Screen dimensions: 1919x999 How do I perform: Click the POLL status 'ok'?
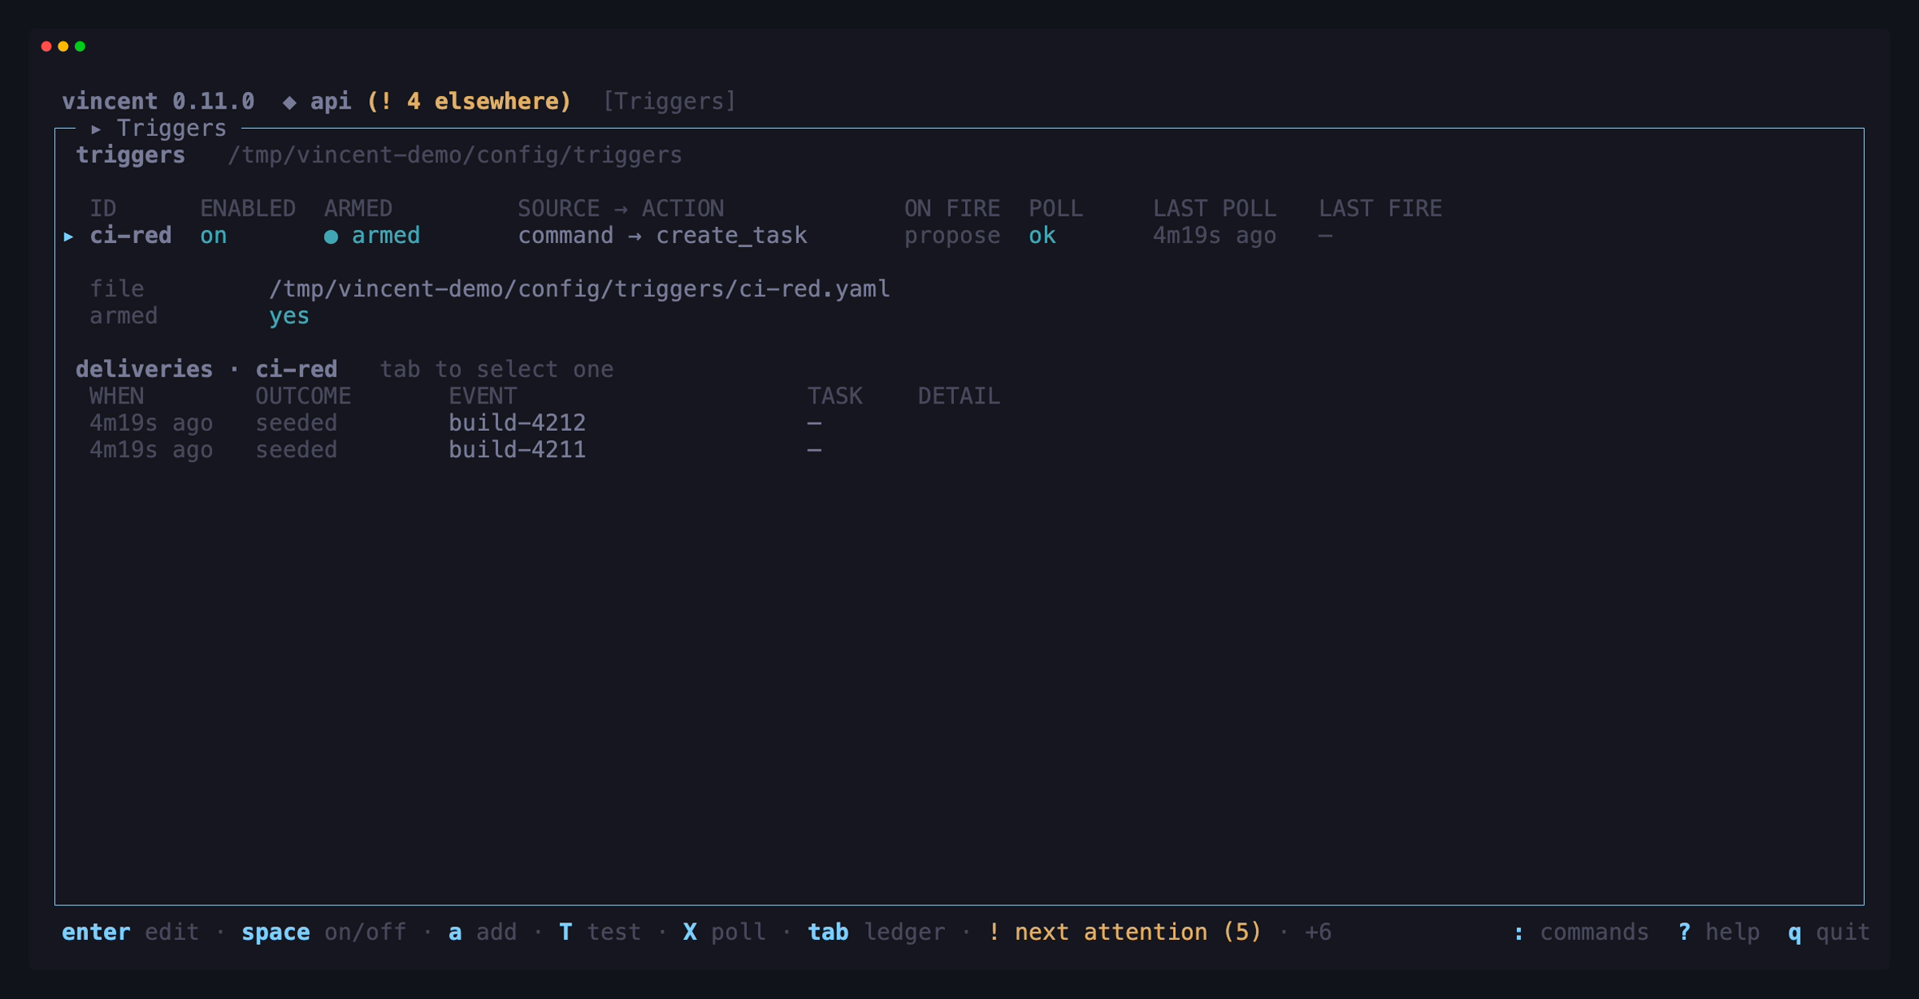point(1042,236)
